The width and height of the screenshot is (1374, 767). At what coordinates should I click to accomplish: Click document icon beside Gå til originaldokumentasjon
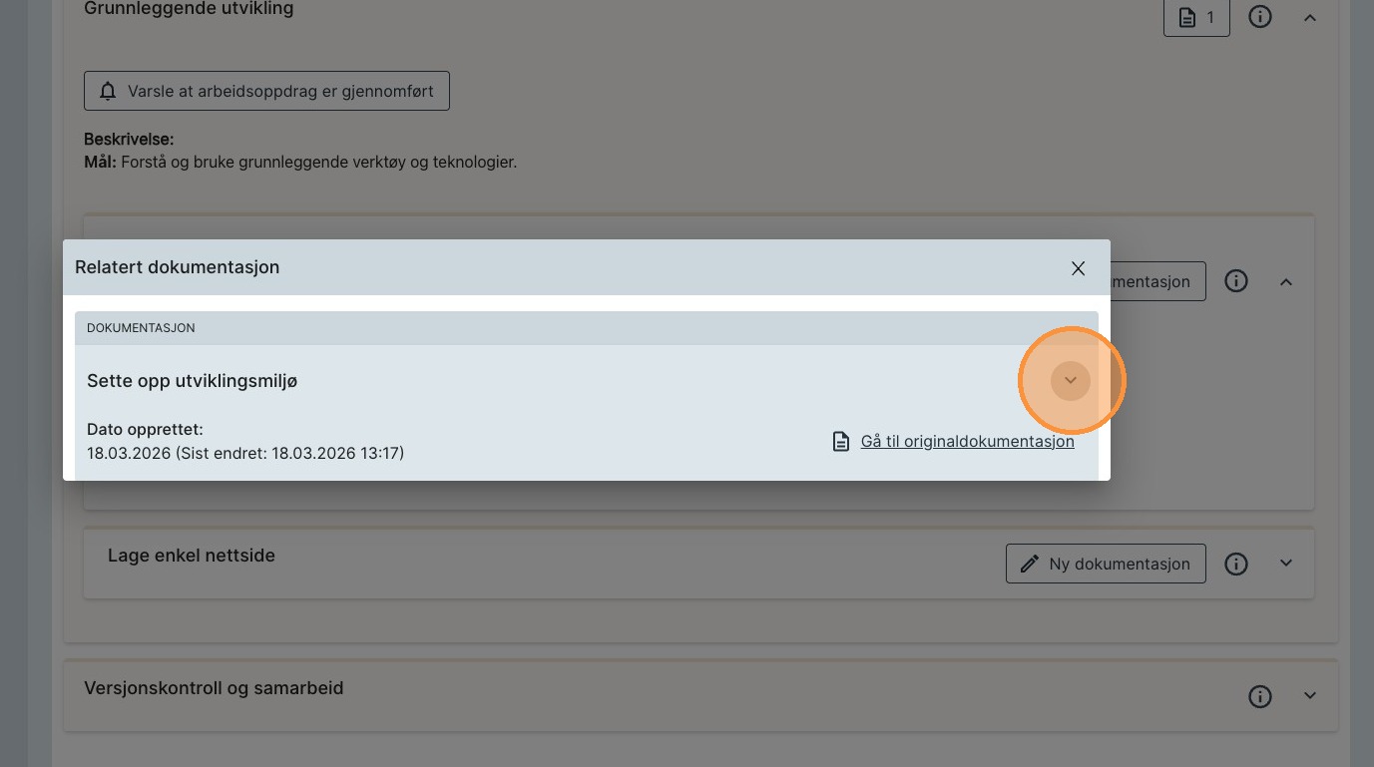[x=841, y=441]
